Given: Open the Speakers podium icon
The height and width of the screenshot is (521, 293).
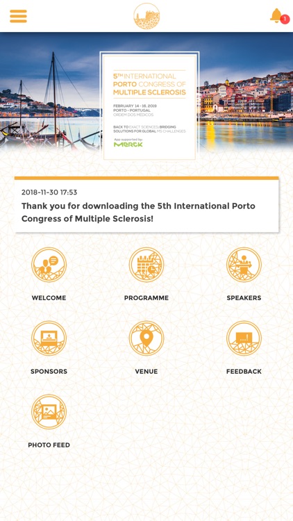Looking at the screenshot, I should point(244,265).
